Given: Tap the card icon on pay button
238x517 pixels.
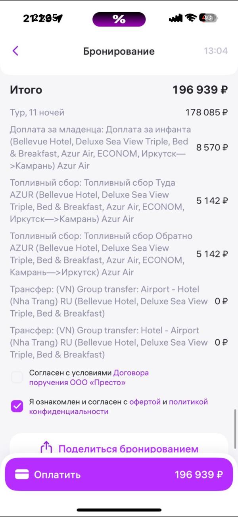Looking at the screenshot, I should pyautogui.click(x=22, y=475).
